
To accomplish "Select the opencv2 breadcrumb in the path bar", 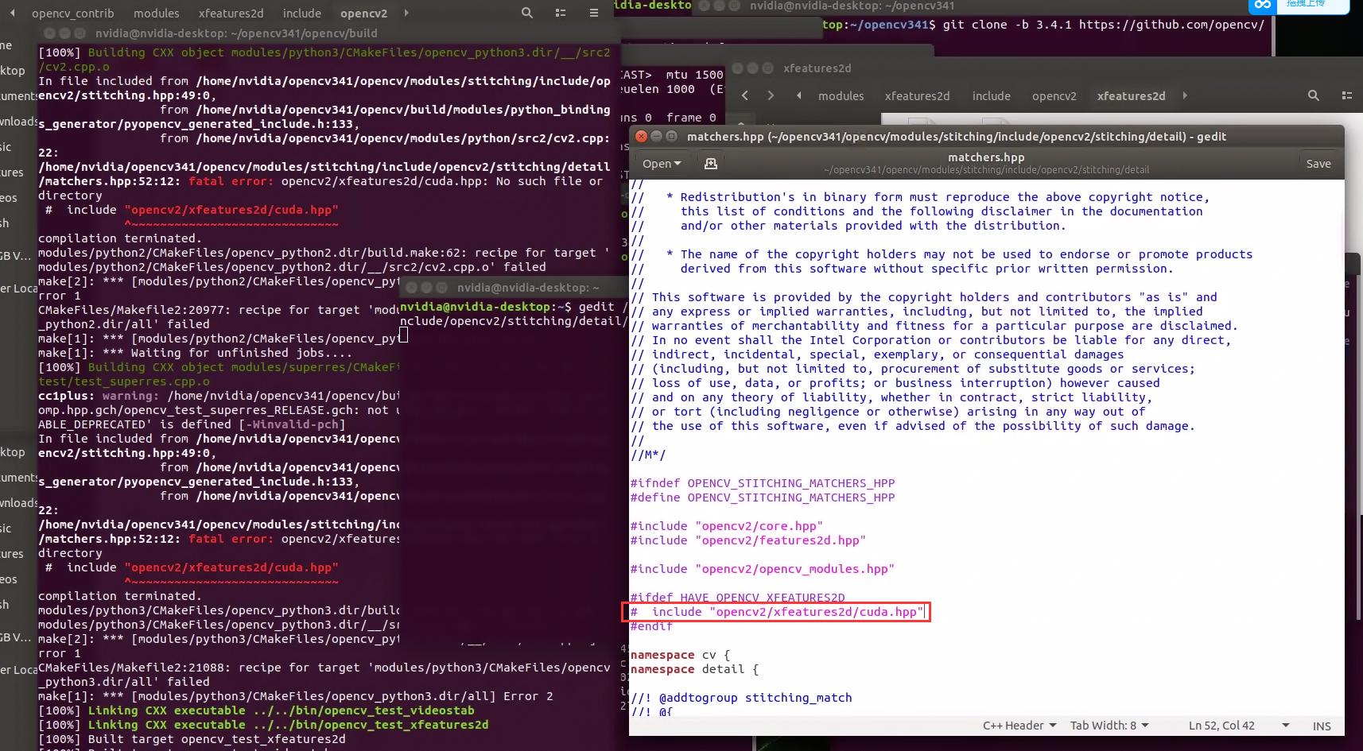I will click(1054, 95).
